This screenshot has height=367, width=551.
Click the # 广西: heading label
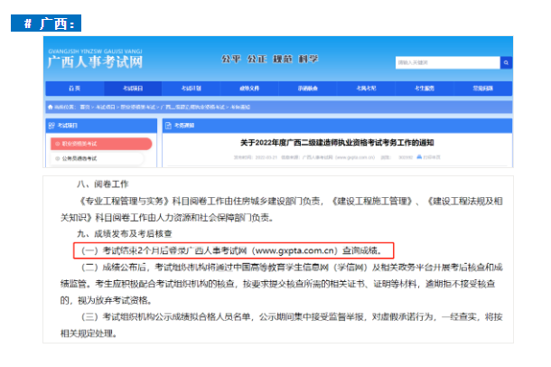point(46,24)
